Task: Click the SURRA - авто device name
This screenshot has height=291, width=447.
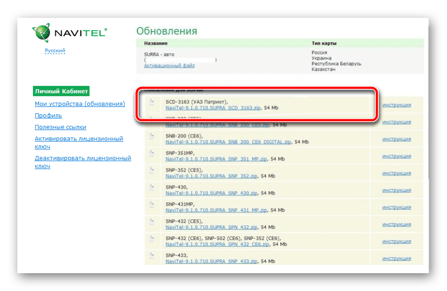Action: 159,54
